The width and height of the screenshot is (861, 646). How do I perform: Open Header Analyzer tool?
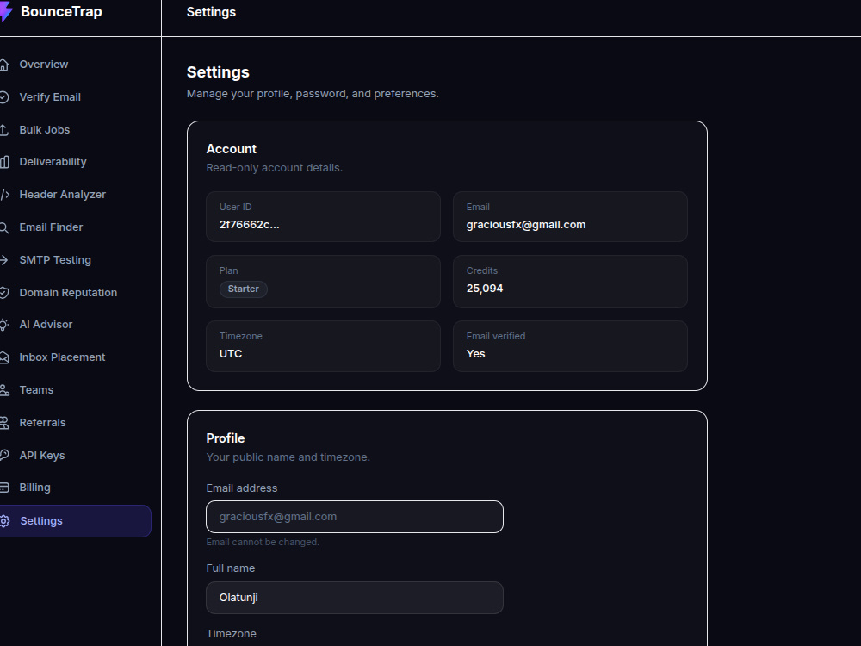tap(63, 195)
